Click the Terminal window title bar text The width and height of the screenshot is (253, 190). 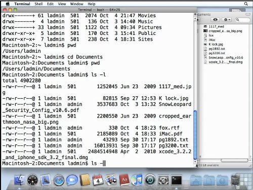coord(99,10)
